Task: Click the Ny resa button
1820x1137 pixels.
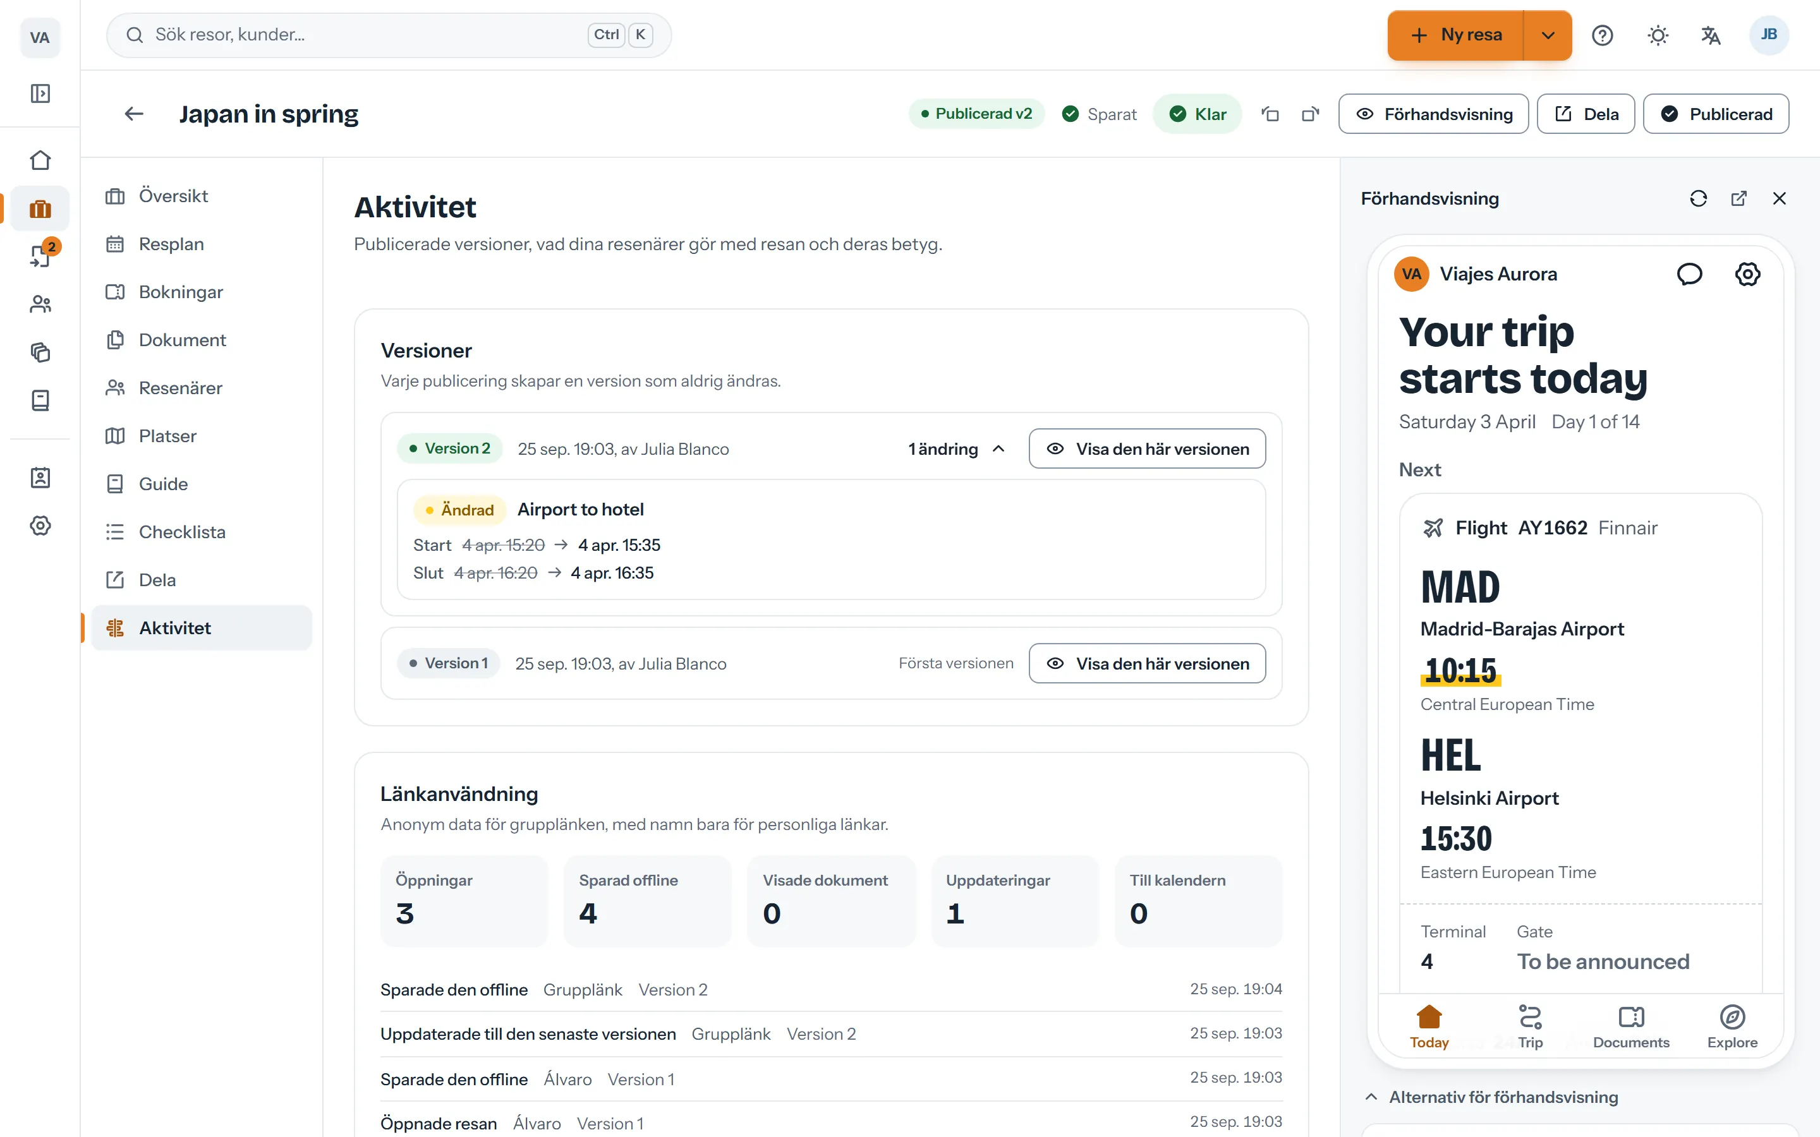Action: 1455,35
